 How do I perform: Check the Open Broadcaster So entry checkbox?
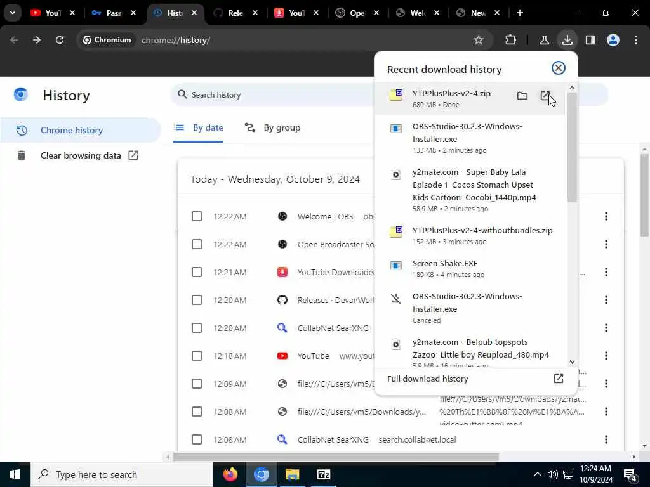[197, 244]
